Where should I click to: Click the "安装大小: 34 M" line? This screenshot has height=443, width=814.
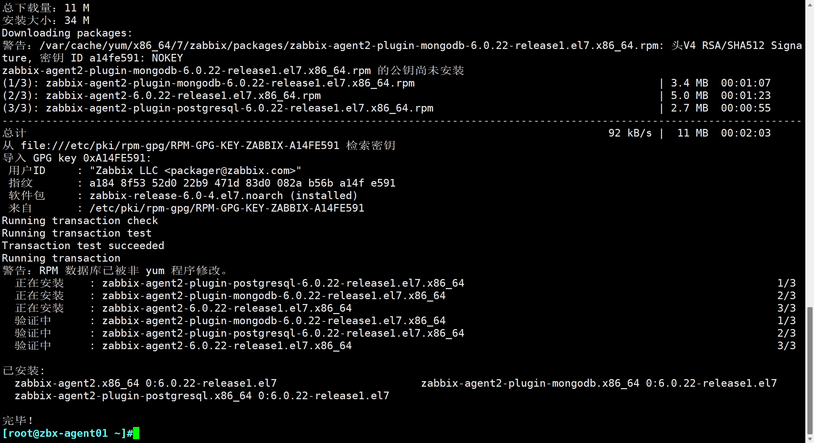[46, 20]
